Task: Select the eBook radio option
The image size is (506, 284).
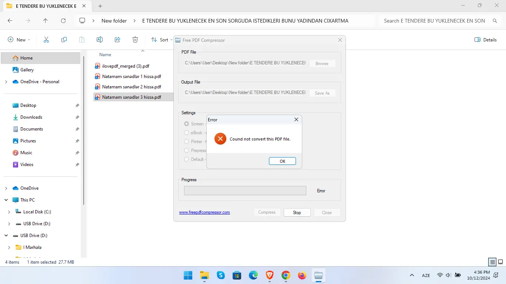Action: (187, 133)
